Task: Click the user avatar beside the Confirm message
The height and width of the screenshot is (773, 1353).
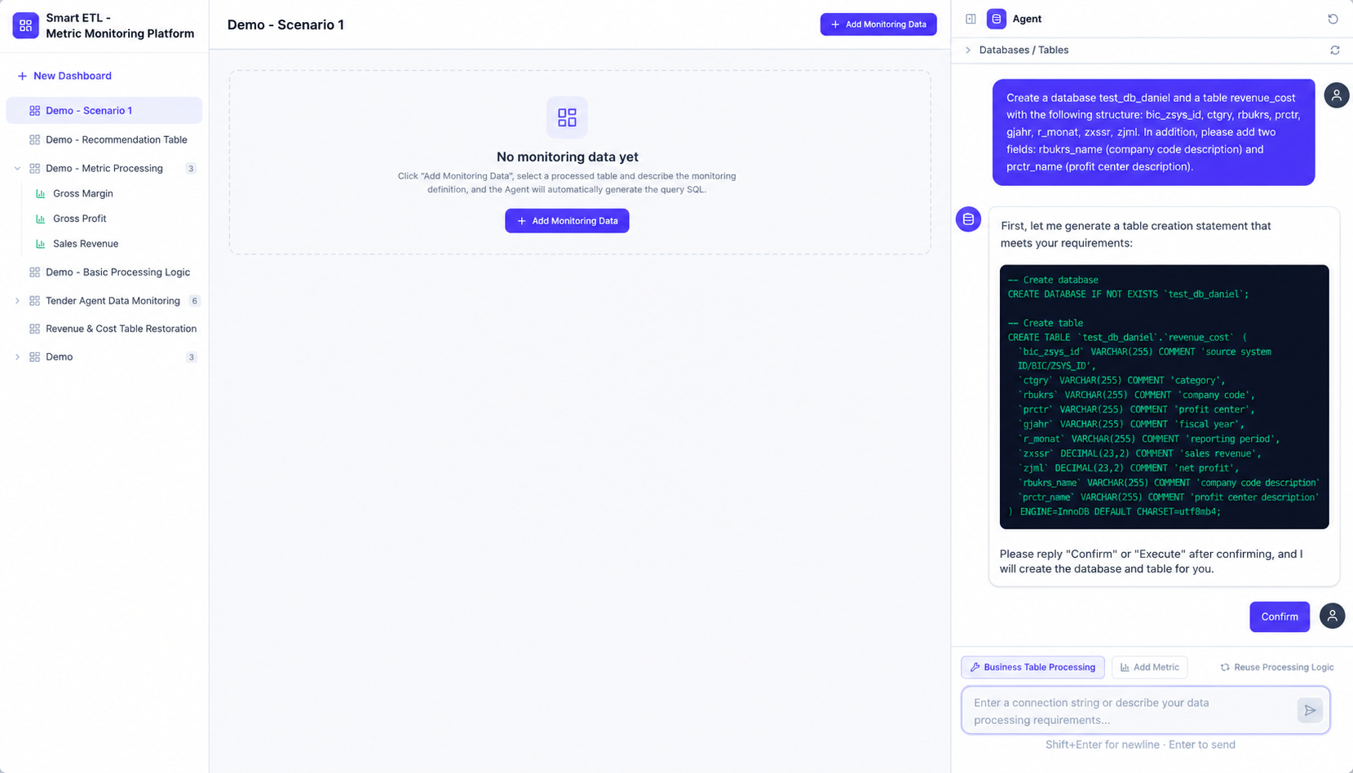Action: tap(1332, 616)
